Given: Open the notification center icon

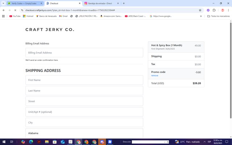Looking at the screenshot, I should (227, 142).
